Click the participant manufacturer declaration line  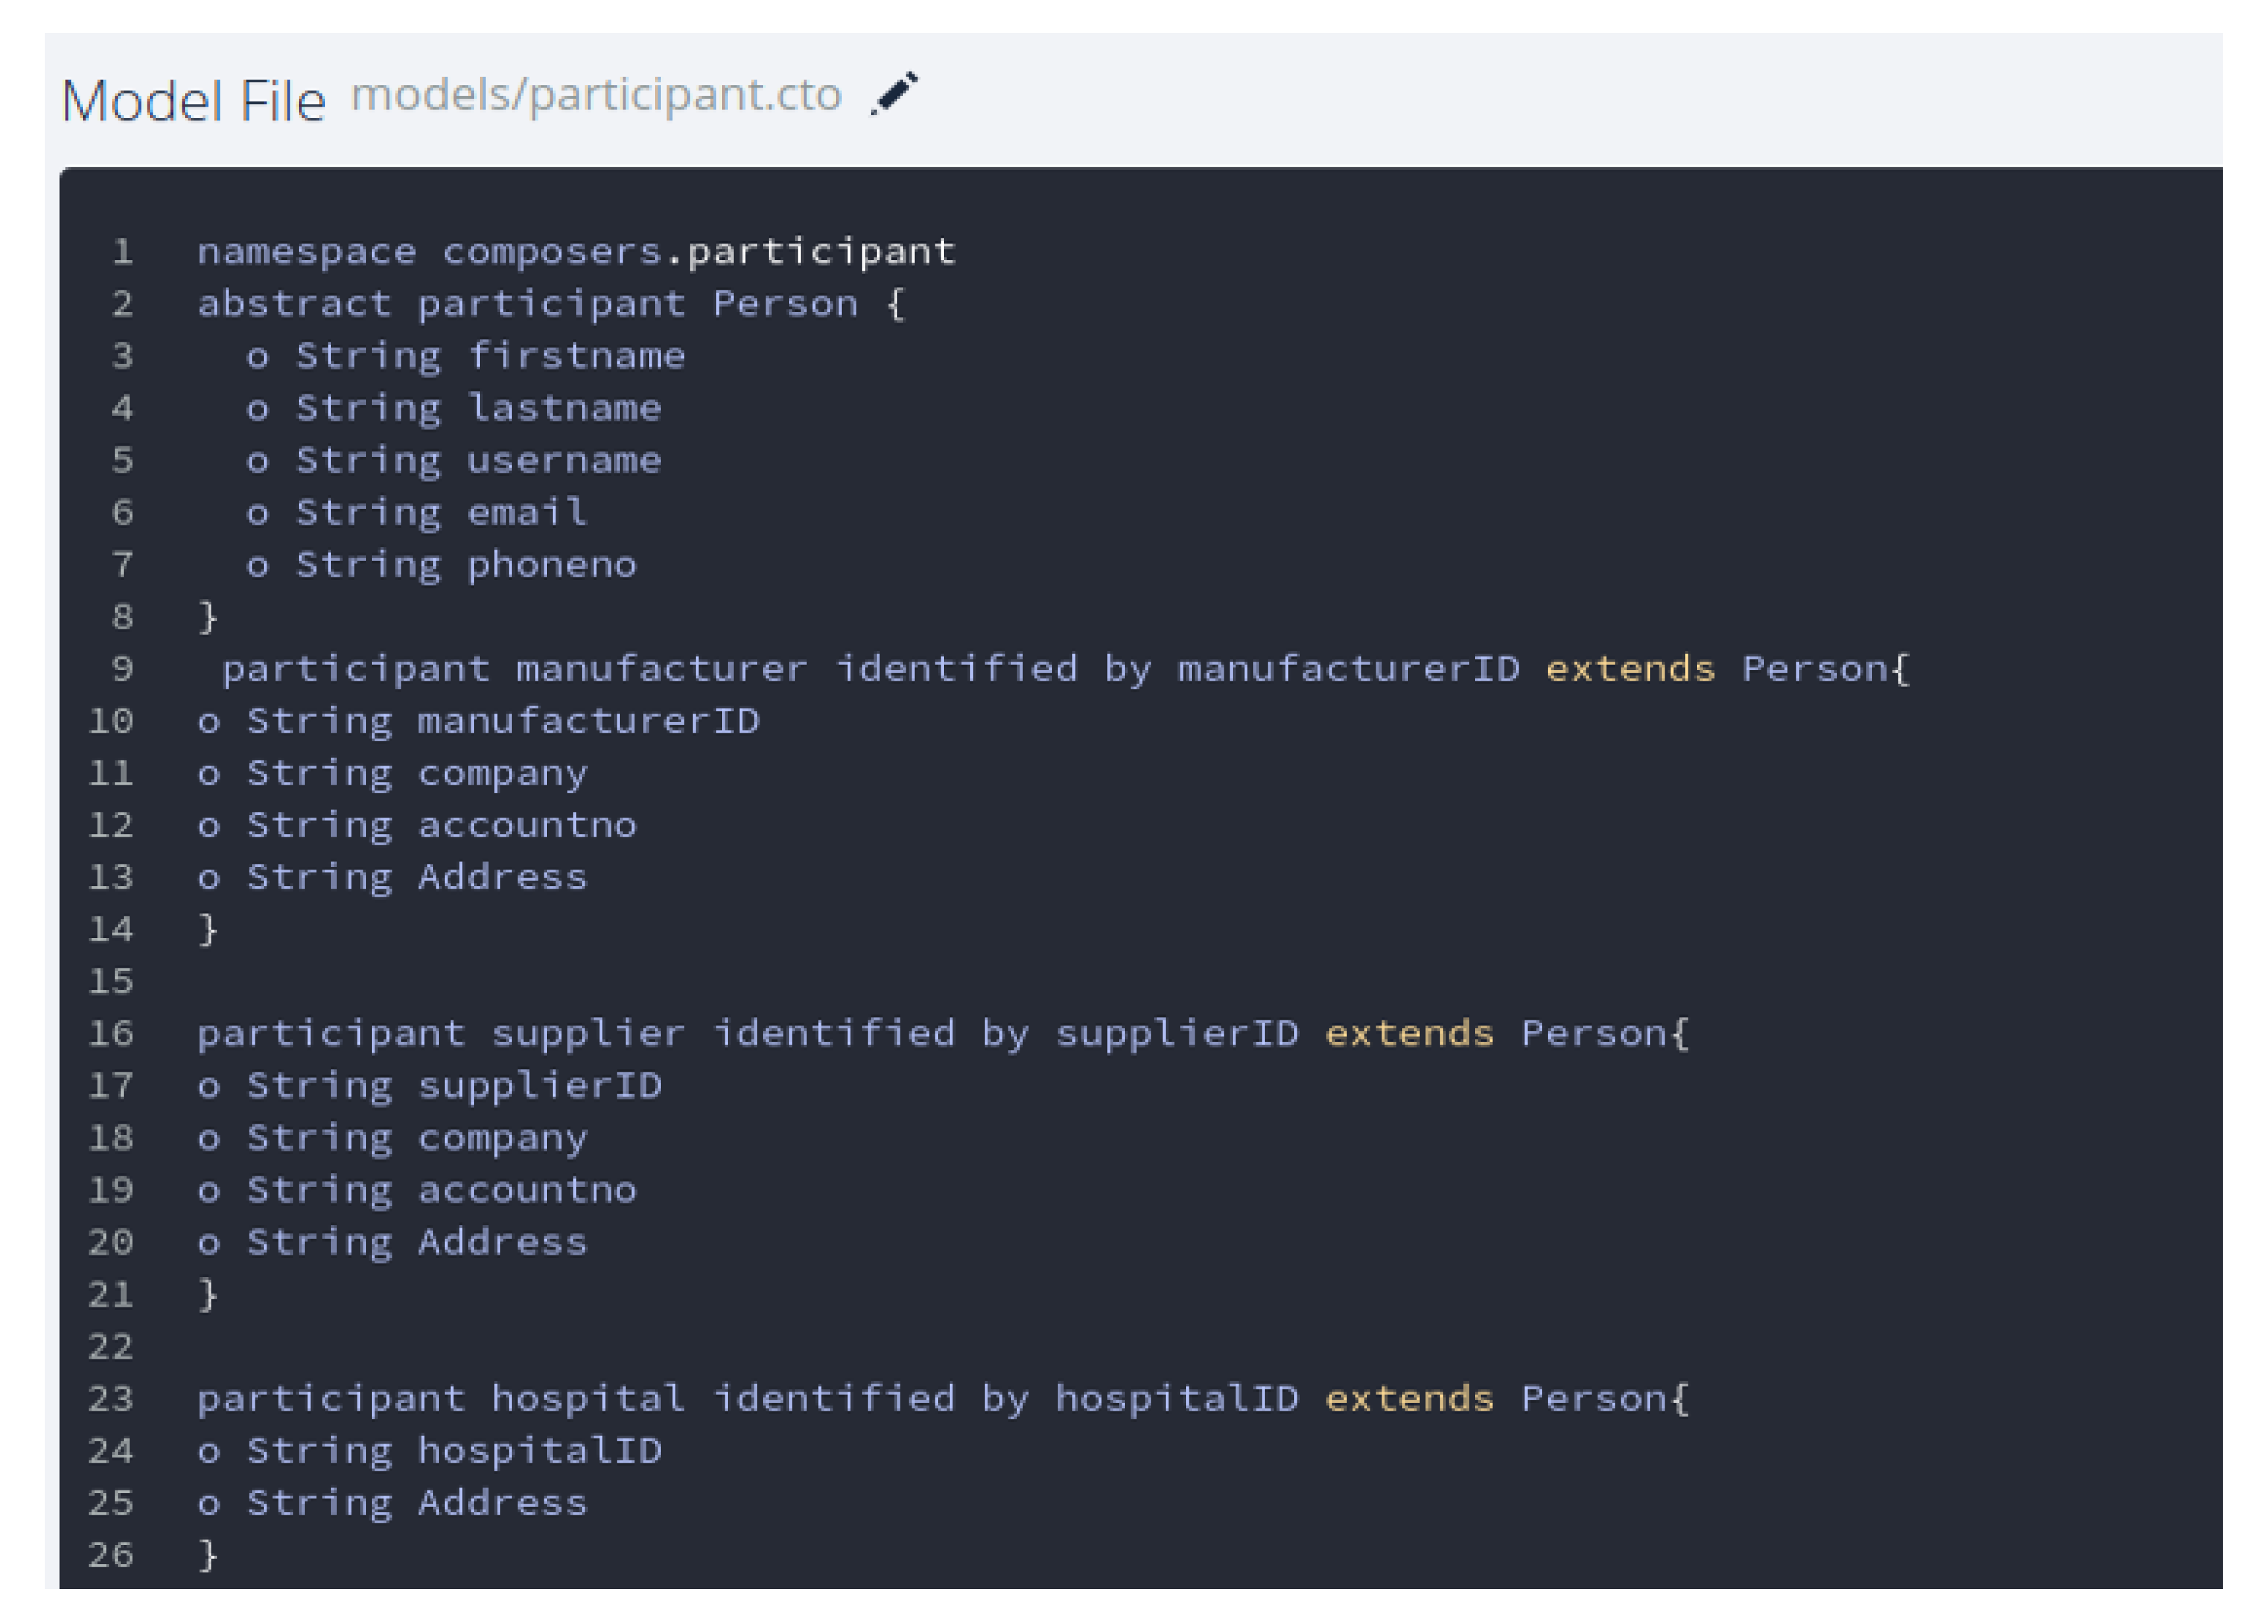point(1065,668)
